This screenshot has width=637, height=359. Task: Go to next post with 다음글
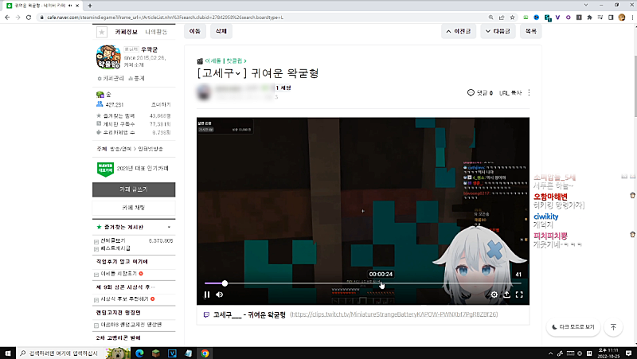498,31
